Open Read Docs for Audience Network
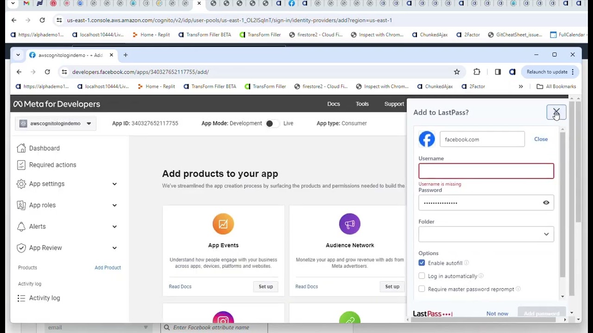 pyautogui.click(x=306, y=286)
